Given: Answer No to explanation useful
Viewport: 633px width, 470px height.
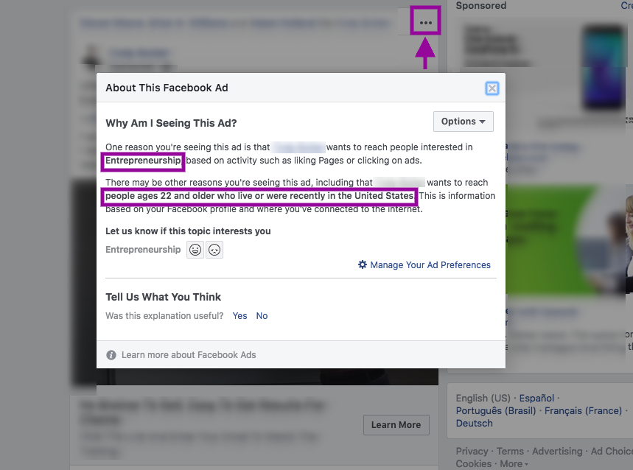Looking at the screenshot, I should [x=262, y=316].
